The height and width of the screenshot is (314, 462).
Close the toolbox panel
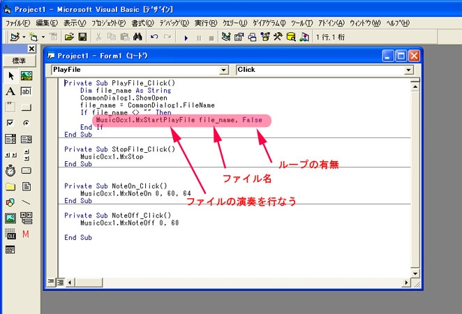[x=31, y=49]
